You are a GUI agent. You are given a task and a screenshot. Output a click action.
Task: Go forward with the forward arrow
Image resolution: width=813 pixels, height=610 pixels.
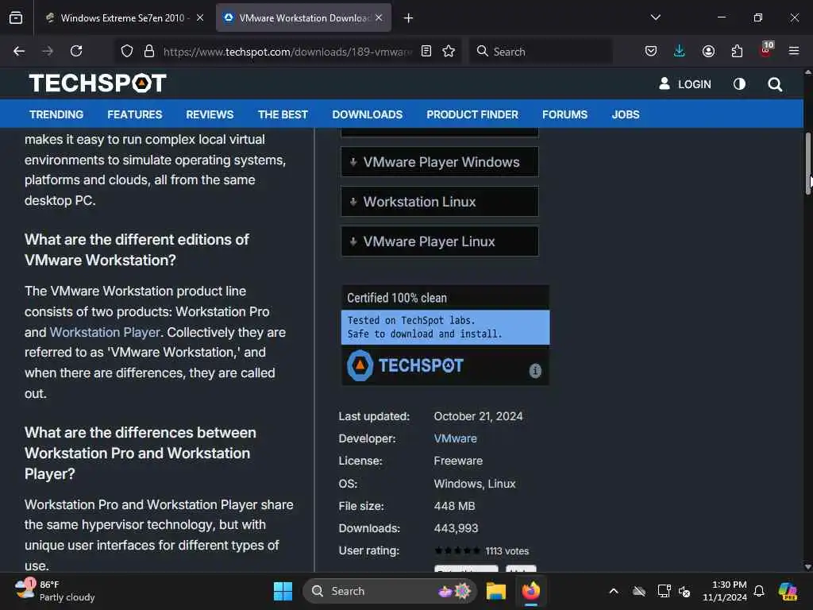point(48,51)
